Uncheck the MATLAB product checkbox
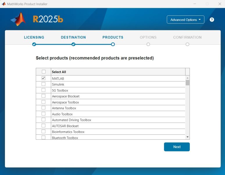Screen dimensions: 225x175 point(44,78)
